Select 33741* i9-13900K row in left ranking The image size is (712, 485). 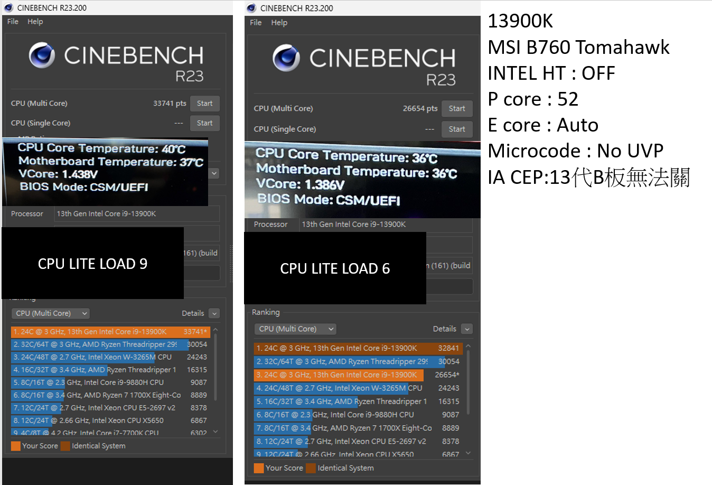pos(110,332)
